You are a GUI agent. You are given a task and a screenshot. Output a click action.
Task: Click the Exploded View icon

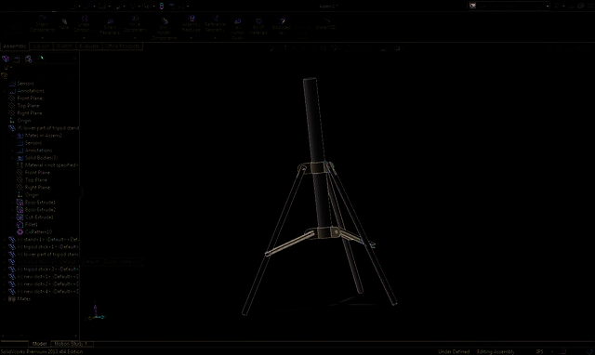pyautogui.click(x=281, y=27)
